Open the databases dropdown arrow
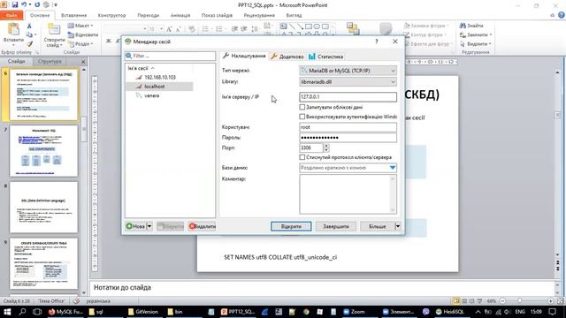Screen dimensions: 566x318 [x=393, y=168]
